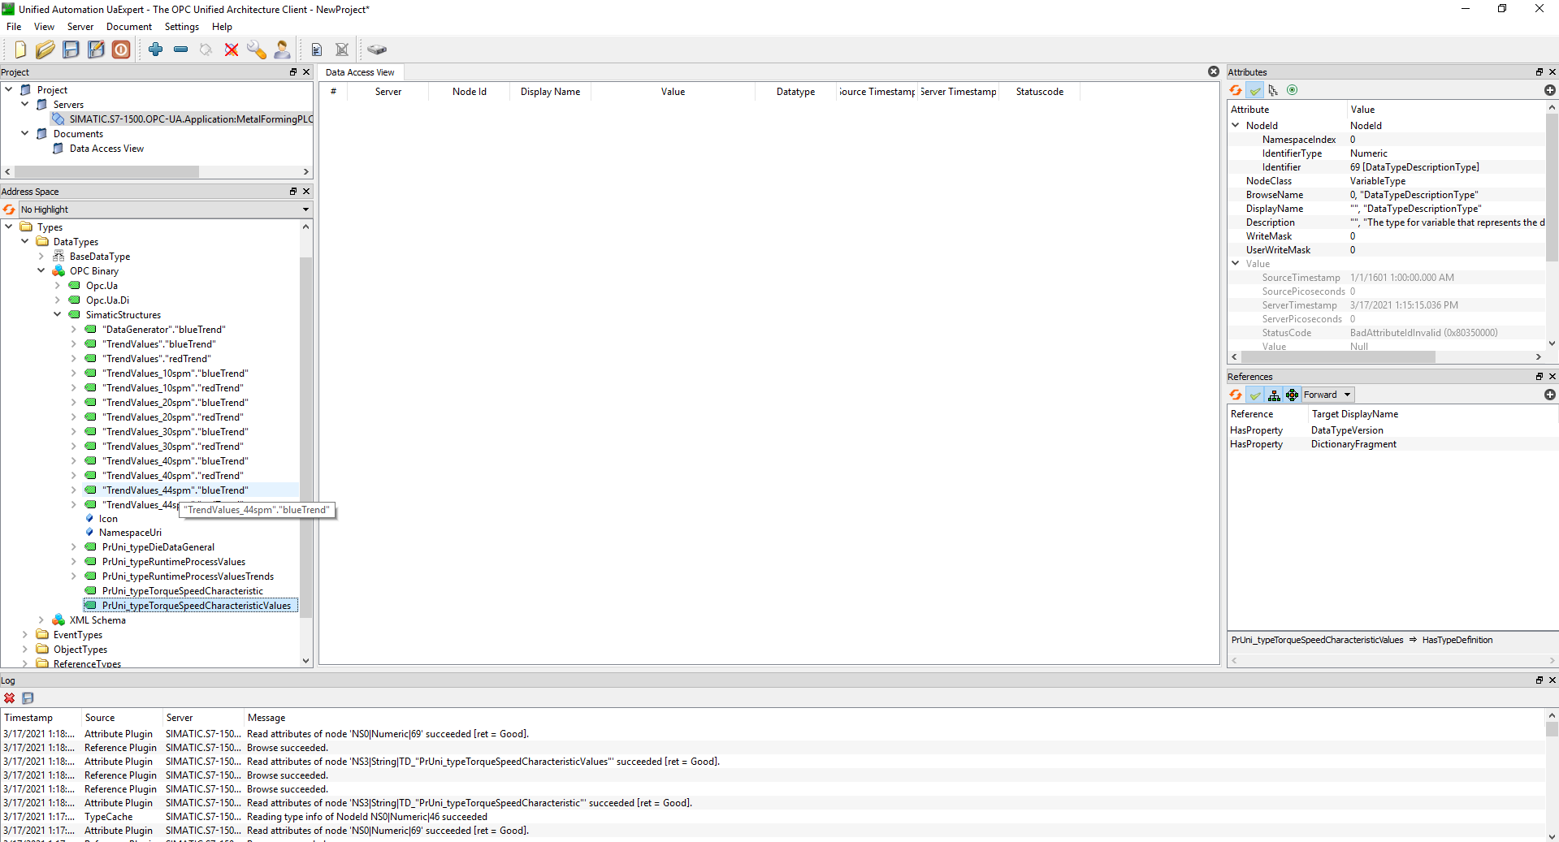Viewport: 1559px width, 842px height.
Task: Select the DictionaryFragment reference row
Action: click(1392, 444)
